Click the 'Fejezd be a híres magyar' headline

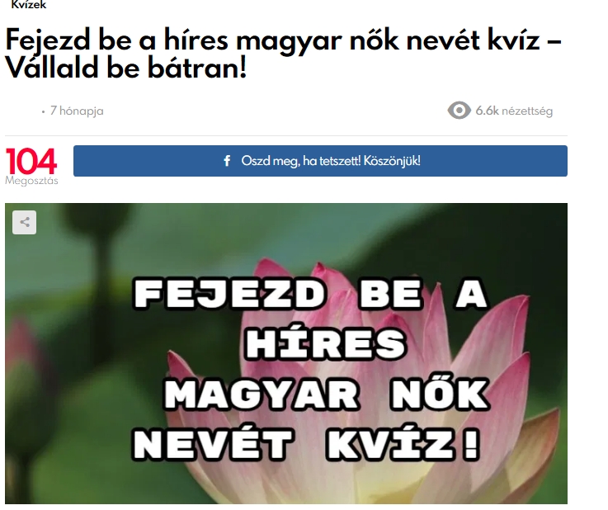(174, 40)
